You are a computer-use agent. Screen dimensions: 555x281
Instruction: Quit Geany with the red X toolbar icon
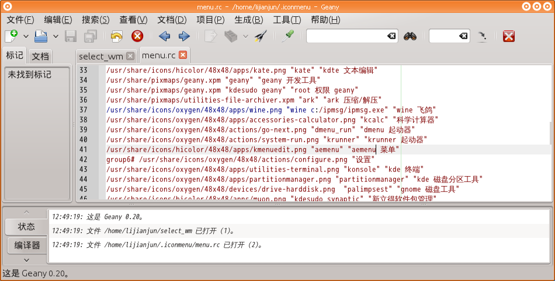(x=509, y=36)
